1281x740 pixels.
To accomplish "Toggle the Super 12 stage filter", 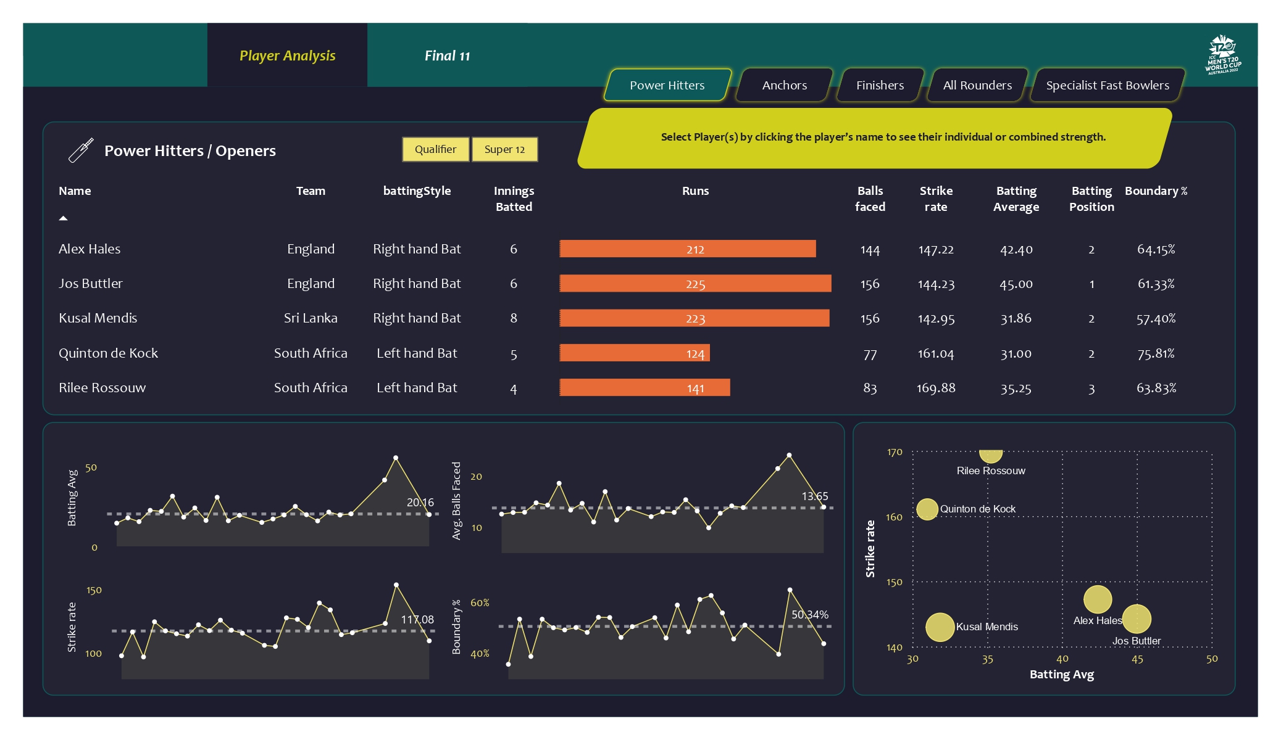I will click(x=504, y=149).
